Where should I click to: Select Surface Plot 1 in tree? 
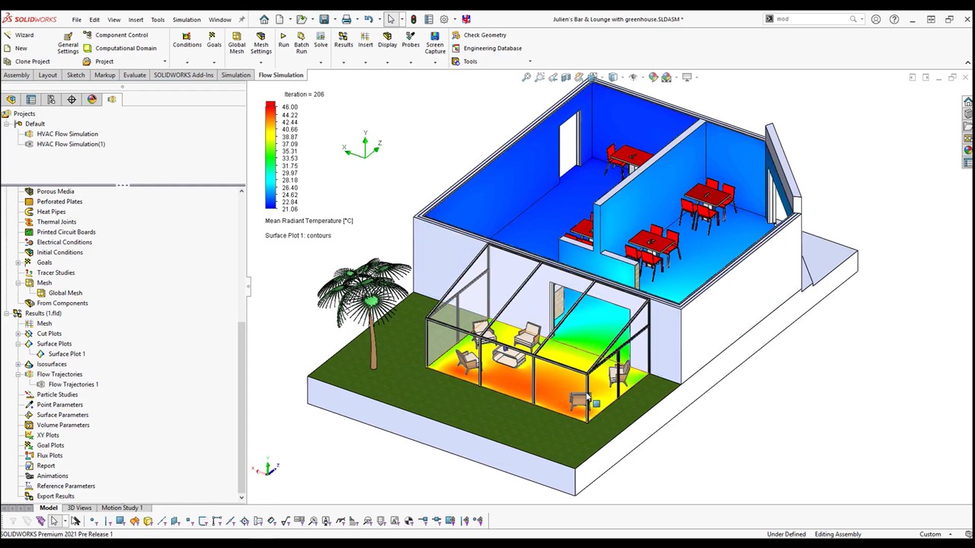point(66,354)
